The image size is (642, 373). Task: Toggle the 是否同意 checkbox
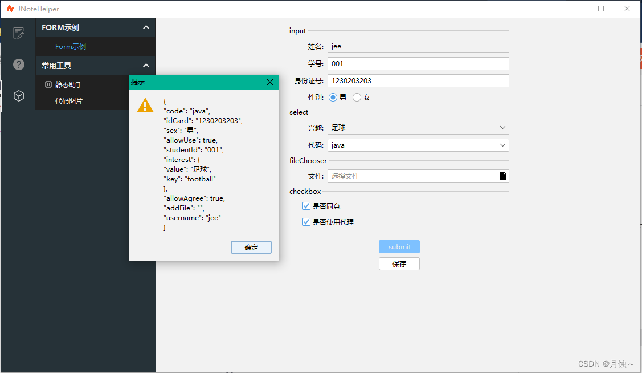(x=306, y=206)
